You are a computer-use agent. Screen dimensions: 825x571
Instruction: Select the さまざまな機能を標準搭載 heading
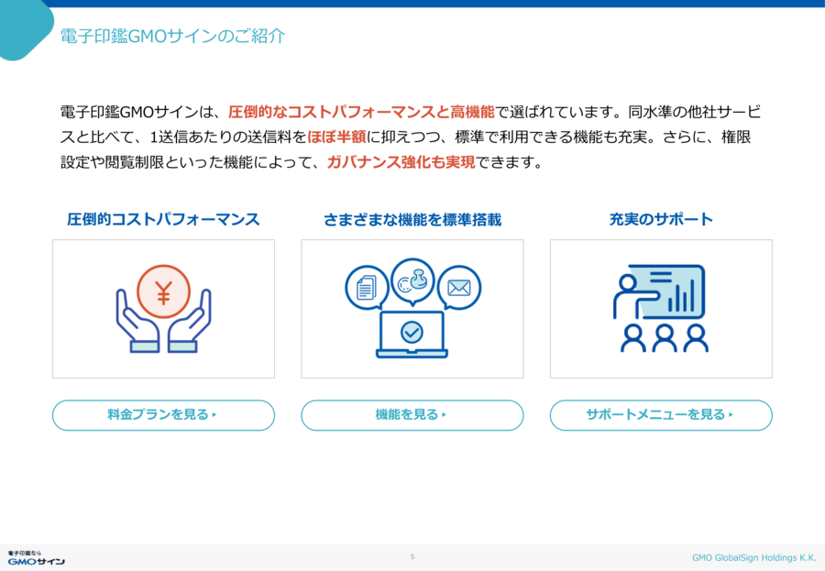tap(412, 220)
